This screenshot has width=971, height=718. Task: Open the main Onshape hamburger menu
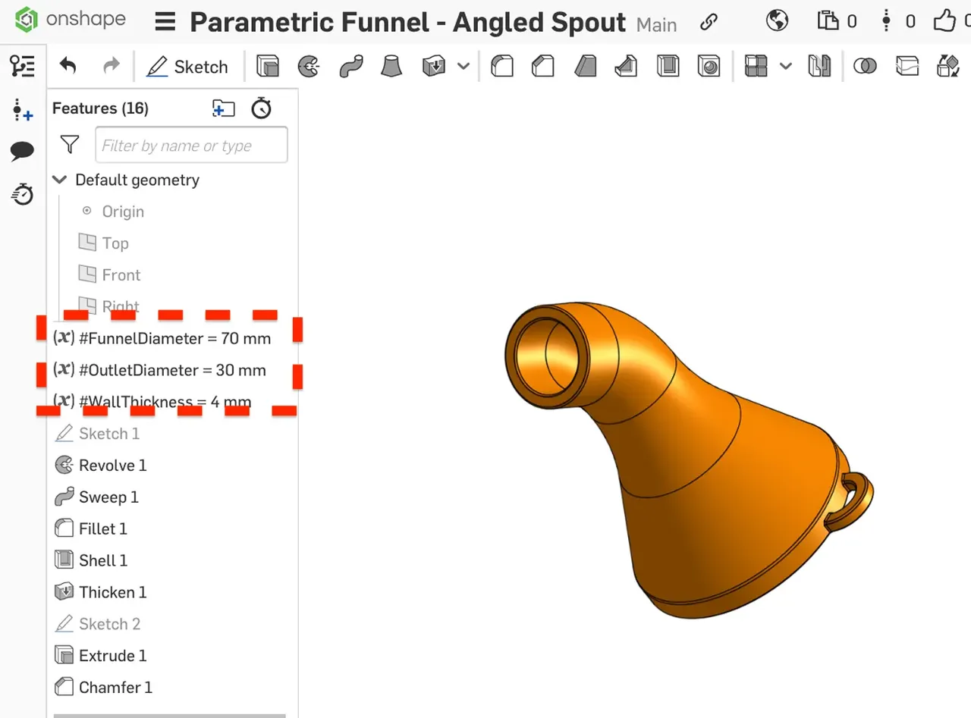tap(165, 22)
